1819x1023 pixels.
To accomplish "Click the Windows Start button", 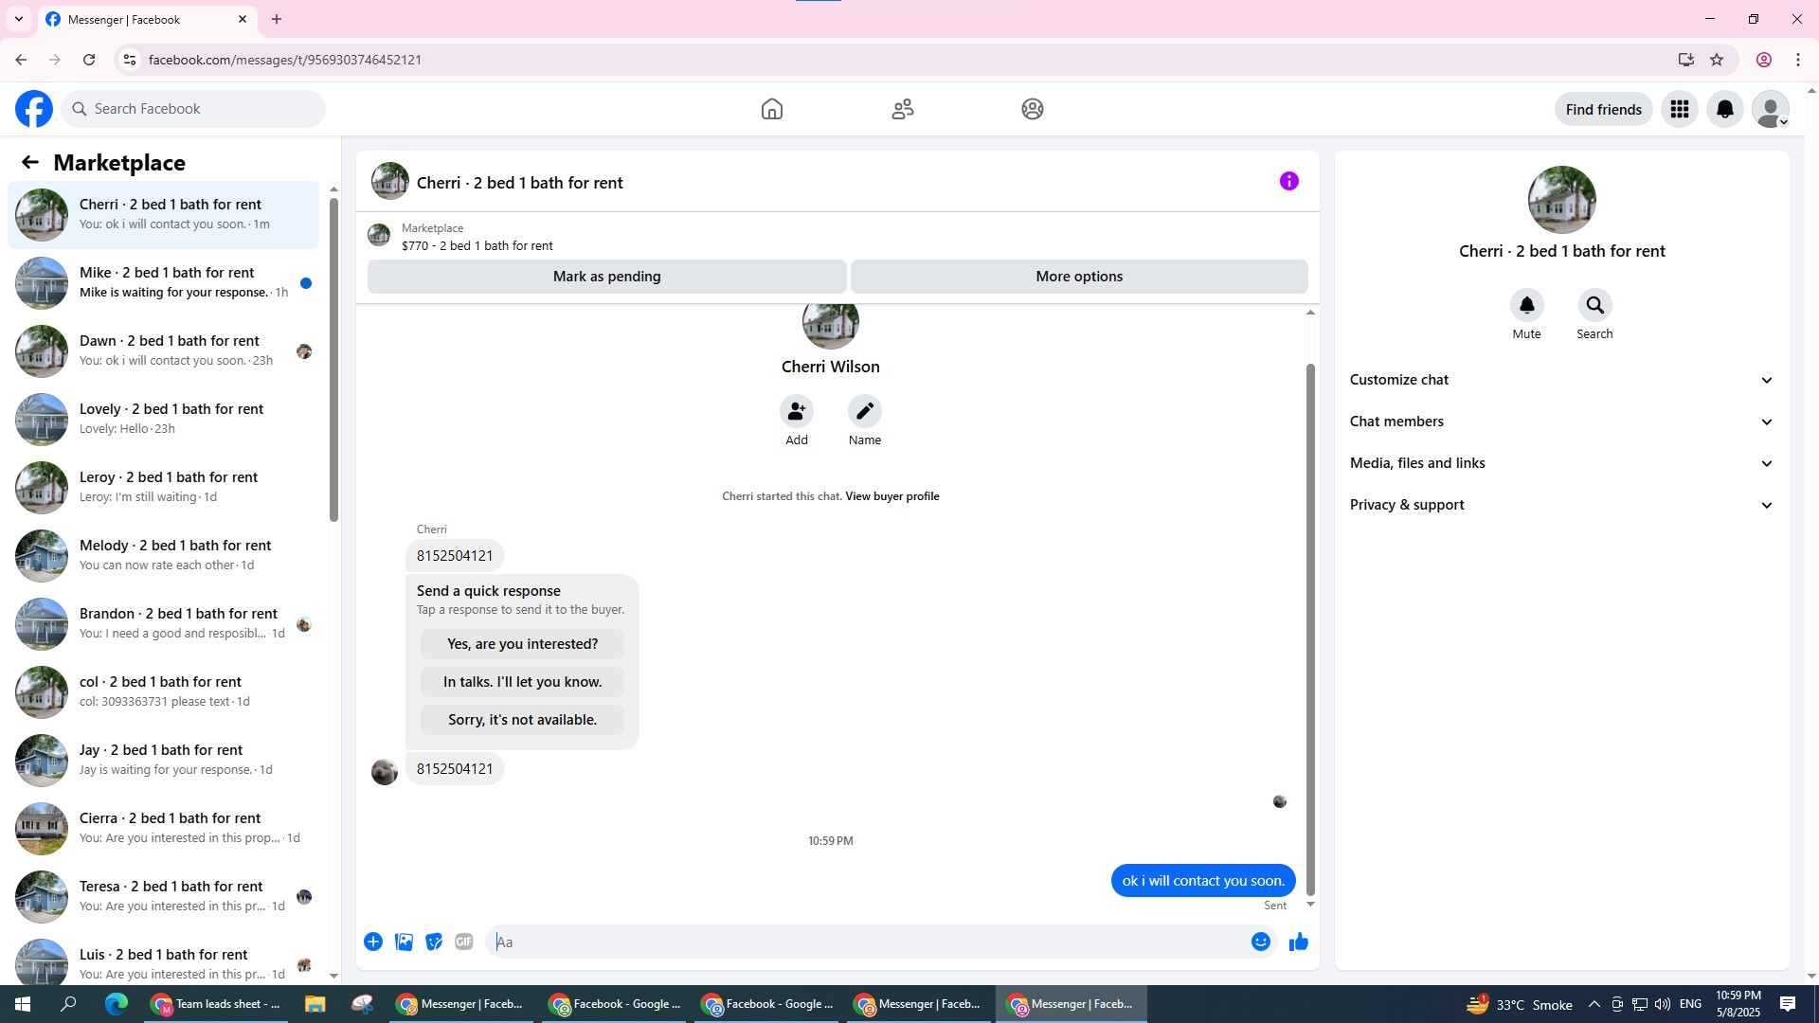I will pyautogui.click(x=23, y=1004).
